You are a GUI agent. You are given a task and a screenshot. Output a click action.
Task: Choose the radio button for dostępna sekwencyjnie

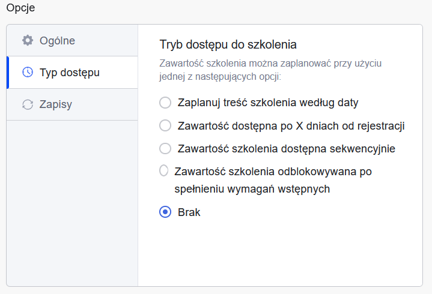coord(165,148)
